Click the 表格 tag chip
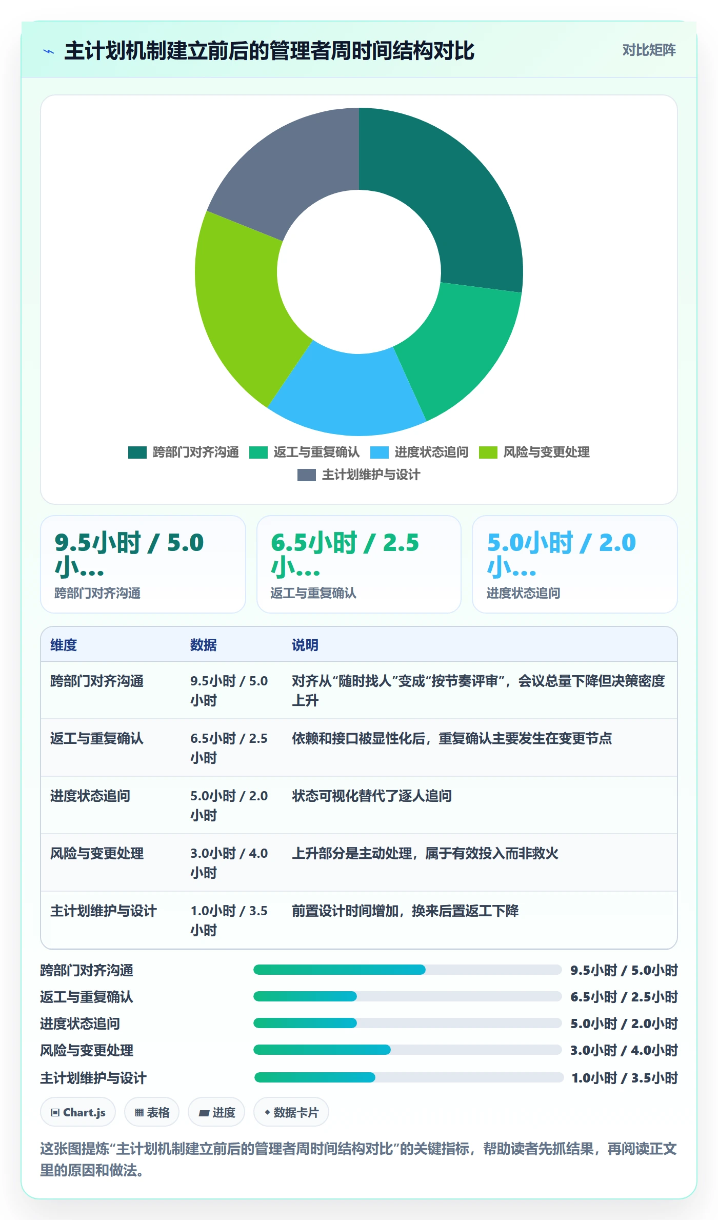Image resolution: width=718 pixels, height=1220 pixels. [152, 1112]
